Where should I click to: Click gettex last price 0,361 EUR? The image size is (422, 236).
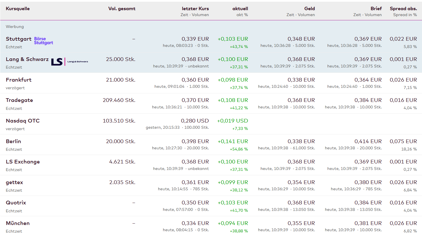click(x=195, y=182)
